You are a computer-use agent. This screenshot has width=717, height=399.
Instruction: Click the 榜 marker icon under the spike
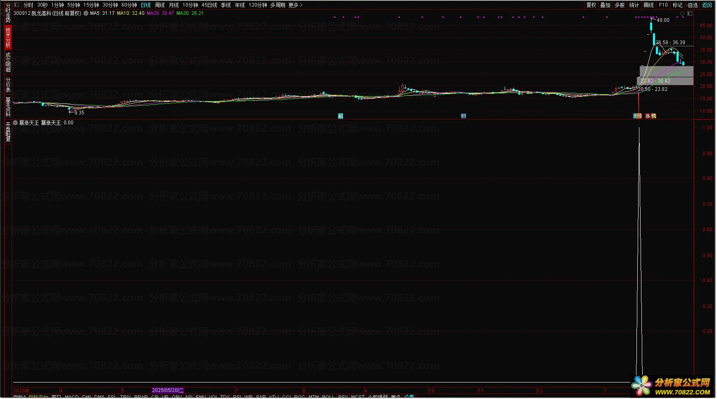653,116
